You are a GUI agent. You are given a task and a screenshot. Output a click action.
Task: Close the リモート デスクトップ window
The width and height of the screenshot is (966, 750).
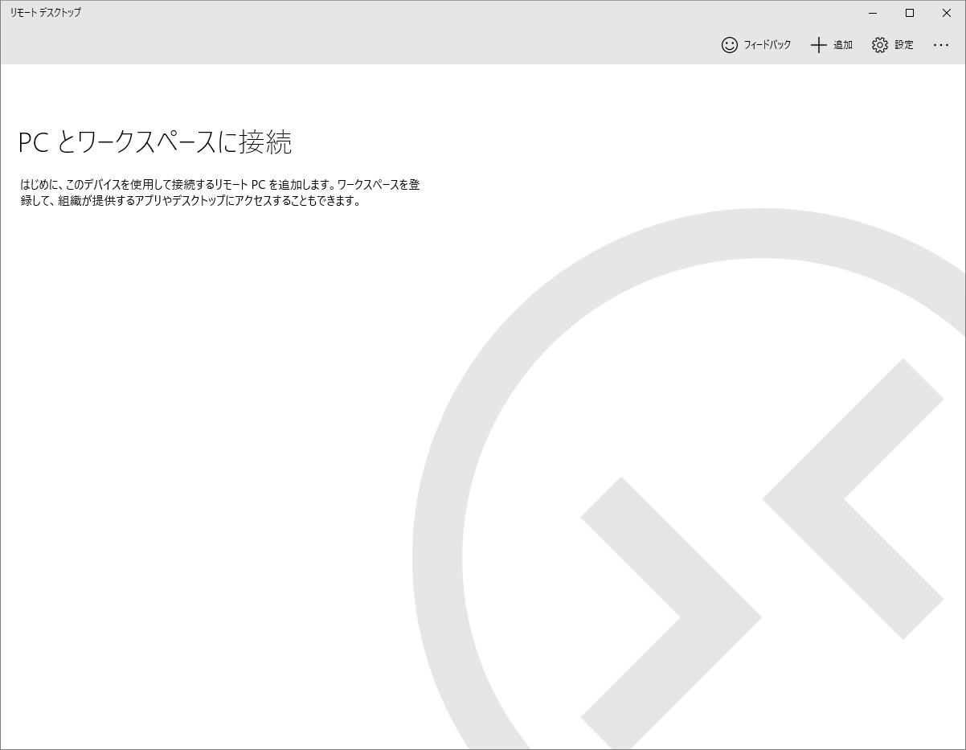click(947, 13)
